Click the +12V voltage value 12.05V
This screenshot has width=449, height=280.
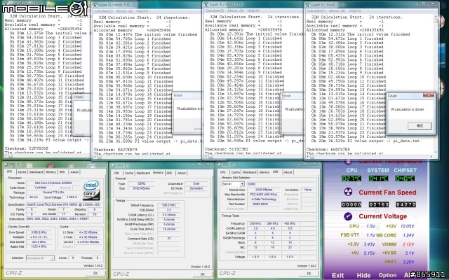point(407,226)
